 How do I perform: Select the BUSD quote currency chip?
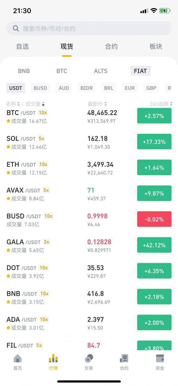(40, 88)
